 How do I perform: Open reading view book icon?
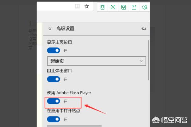(77, 6)
